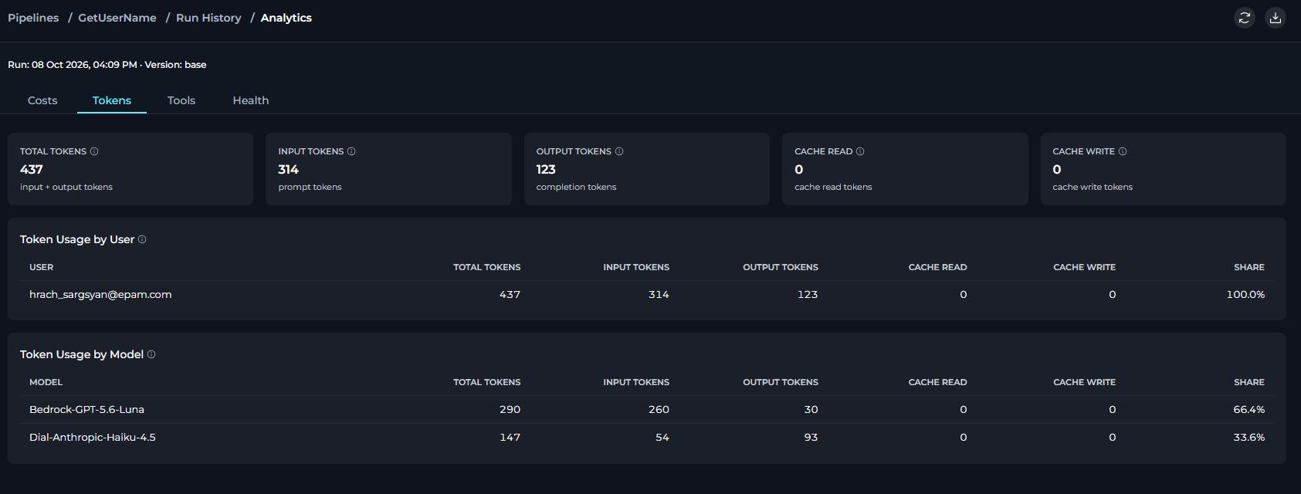Click OUTPUT TOKENS header in user table
1301x494 pixels.
point(781,267)
